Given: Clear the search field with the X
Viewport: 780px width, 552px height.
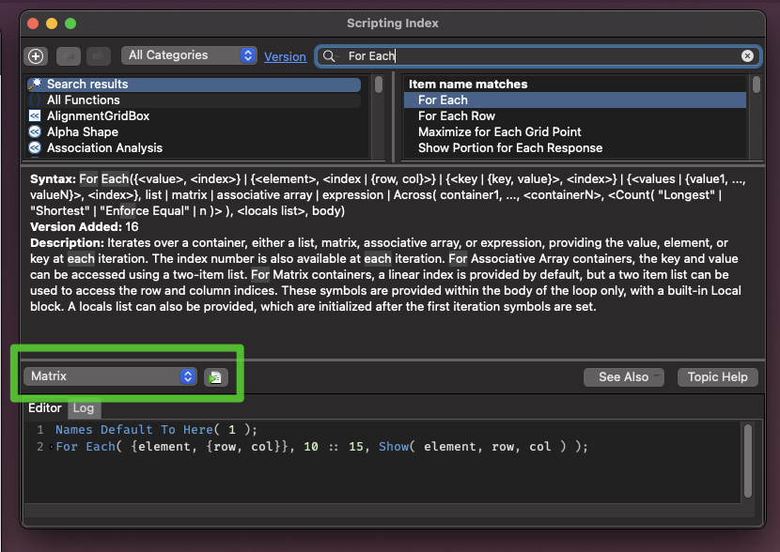Looking at the screenshot, I should coord(747,55).
